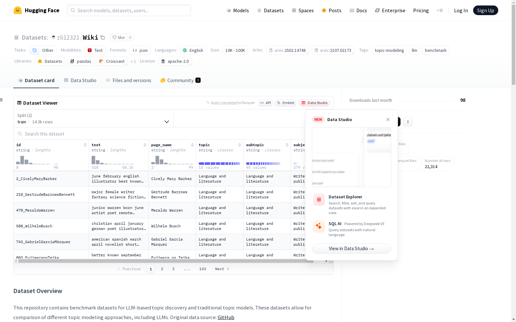
Task: Click the Embed button
Action: [x=285, y=103]
